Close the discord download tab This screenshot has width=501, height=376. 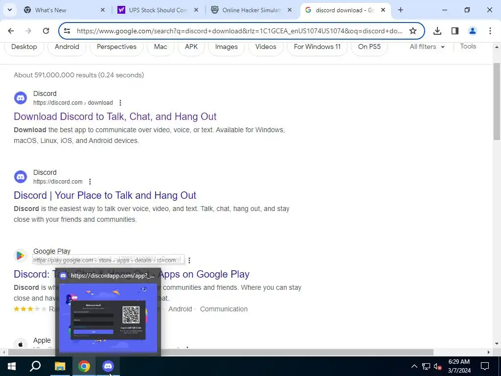click(383, 10)
